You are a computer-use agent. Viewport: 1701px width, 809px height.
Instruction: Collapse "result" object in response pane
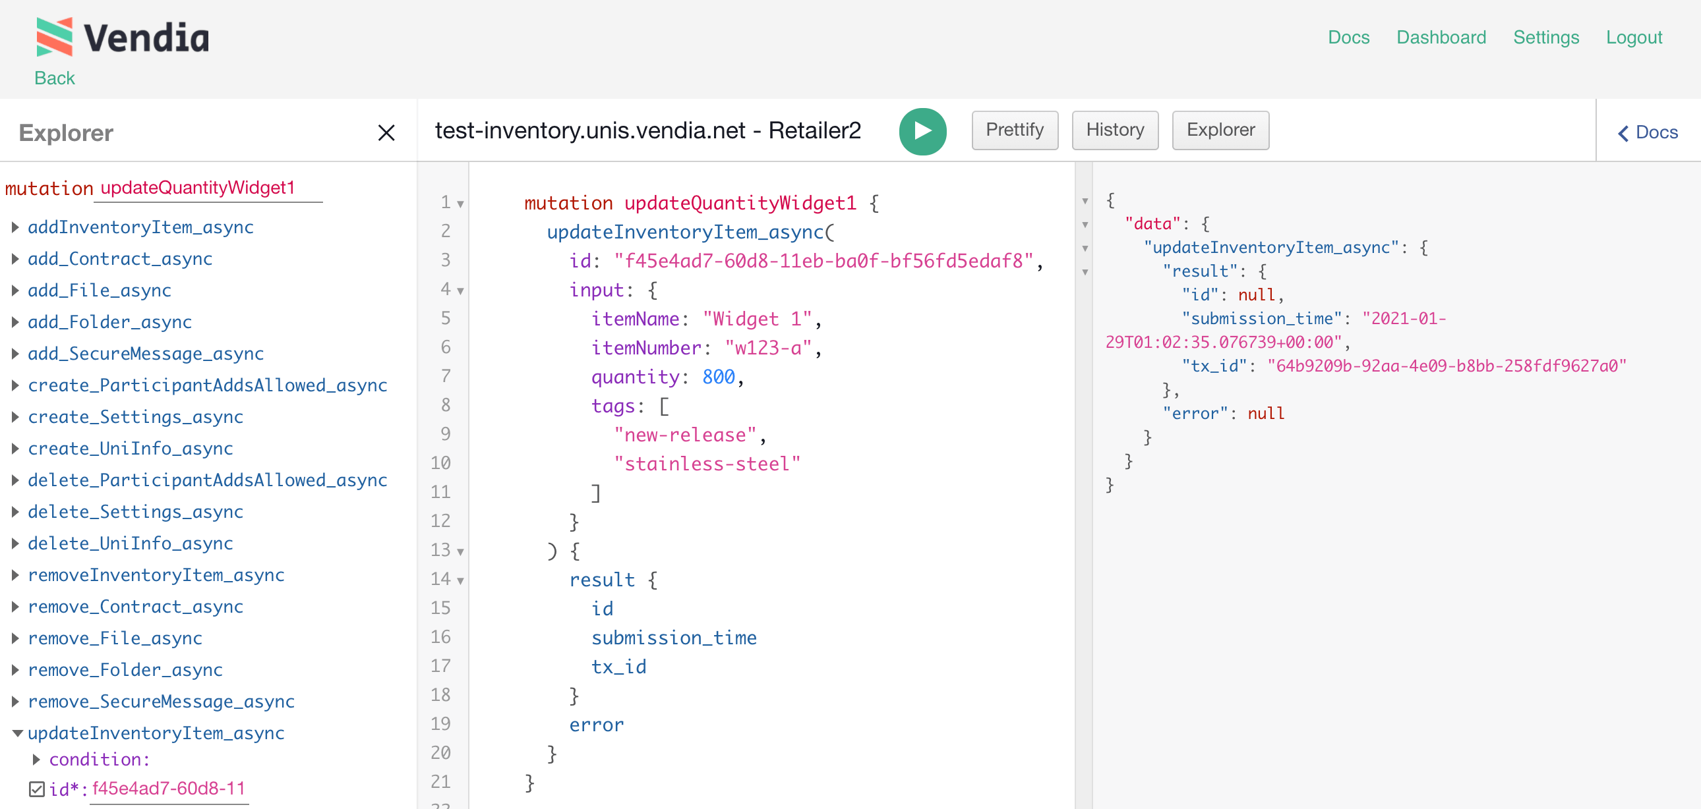1085,273
